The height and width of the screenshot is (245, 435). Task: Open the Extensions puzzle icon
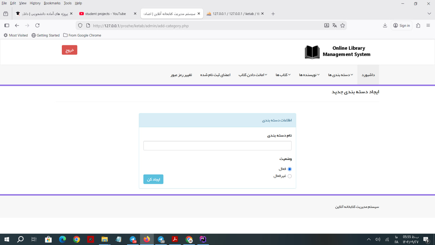point(418,26)
